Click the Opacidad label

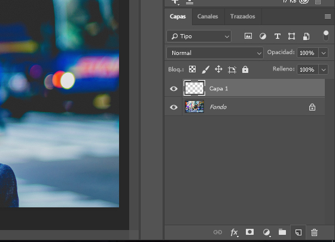click(x=281, y=53)
